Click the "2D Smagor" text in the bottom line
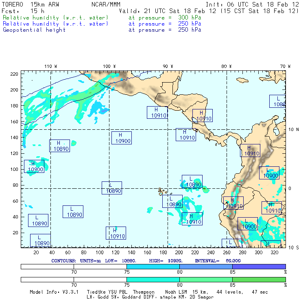 click(202, 297)
